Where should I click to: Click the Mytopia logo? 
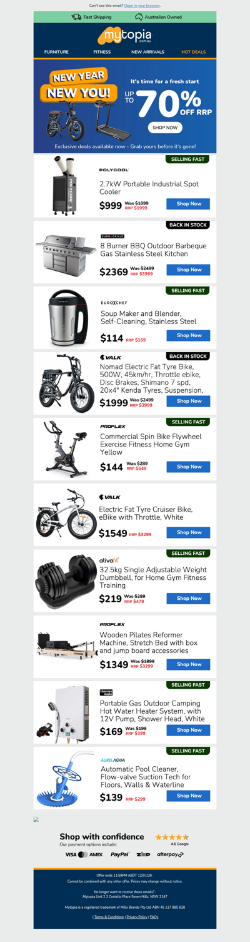click(x=125, y=34)
